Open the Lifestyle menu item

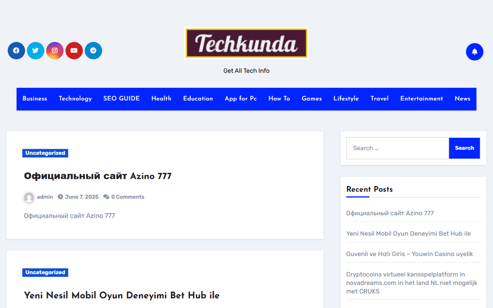click(x=346, y=99)
